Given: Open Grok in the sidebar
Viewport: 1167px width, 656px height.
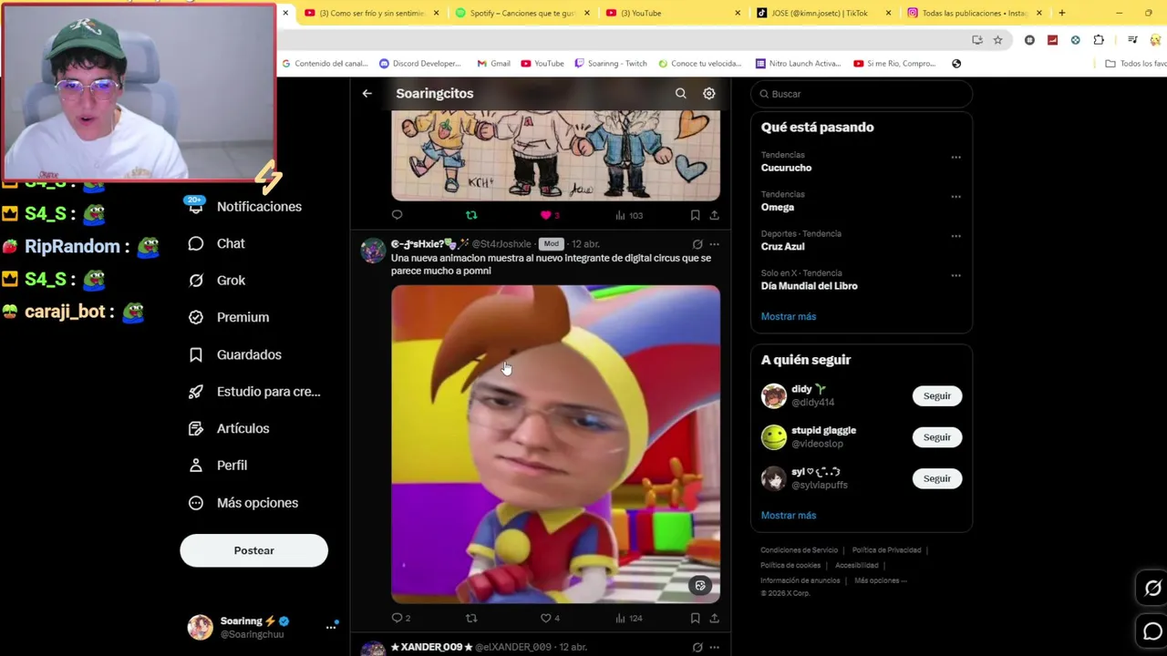Looking at the screenshot, I should 217,281.
